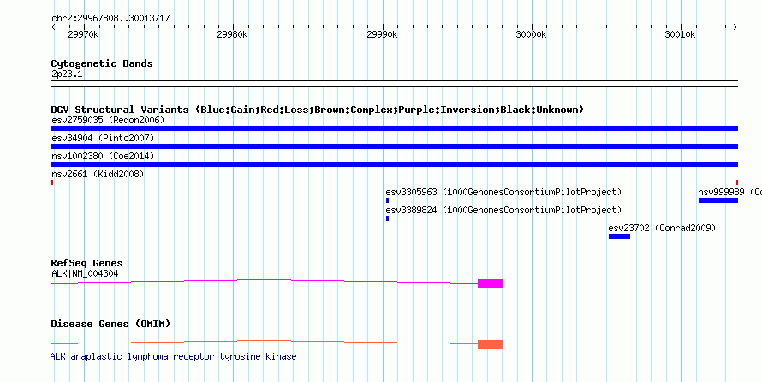Click the 29970k ruler position
This screenshot has width=762, height=382.
[x=84, y=34]
